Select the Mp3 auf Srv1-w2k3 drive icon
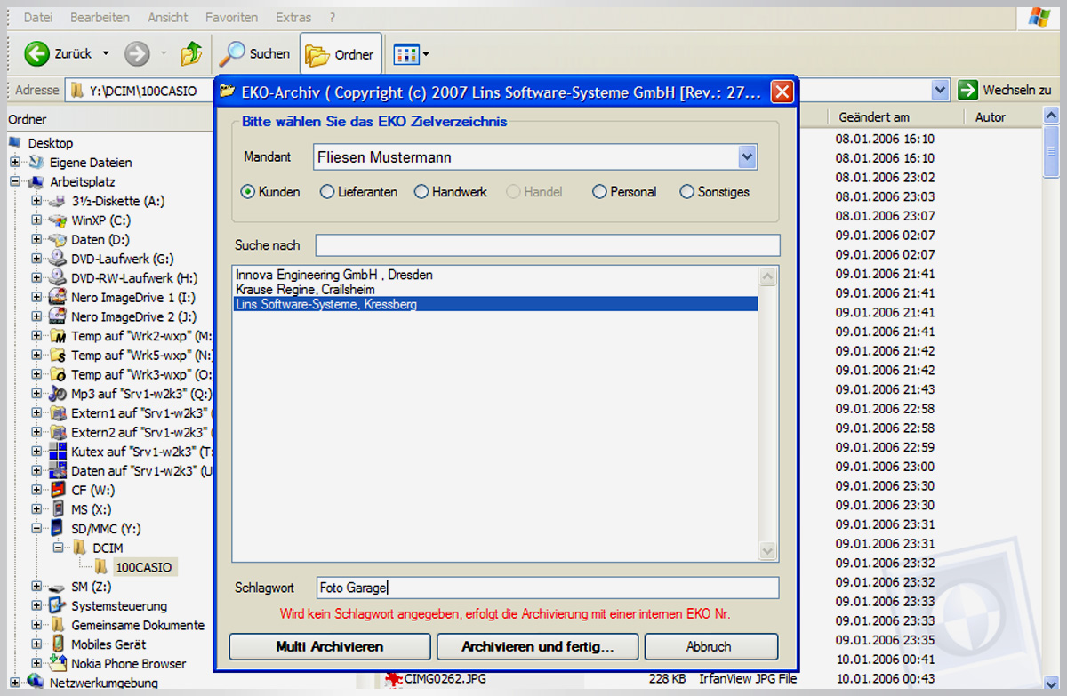 coord(58,394)
